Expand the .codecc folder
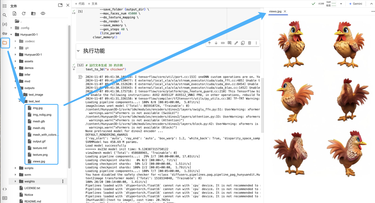This screenshot has height=203, width=375. coord(15,41)
